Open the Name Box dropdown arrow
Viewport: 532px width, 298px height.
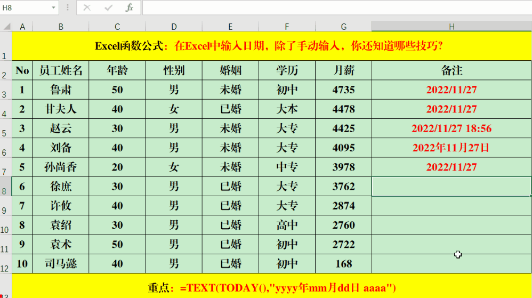click(53, 7)
